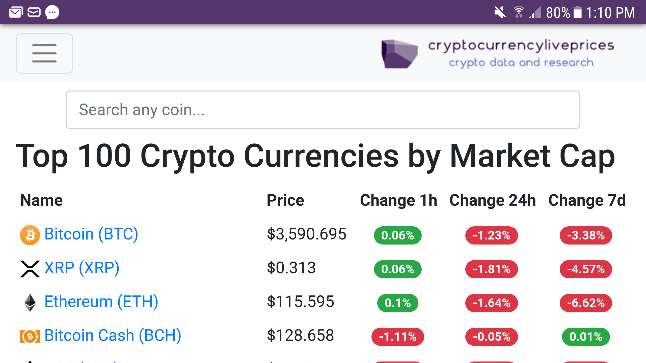Sort by the Price column header

pyautogui.click(x=286, y=200)
